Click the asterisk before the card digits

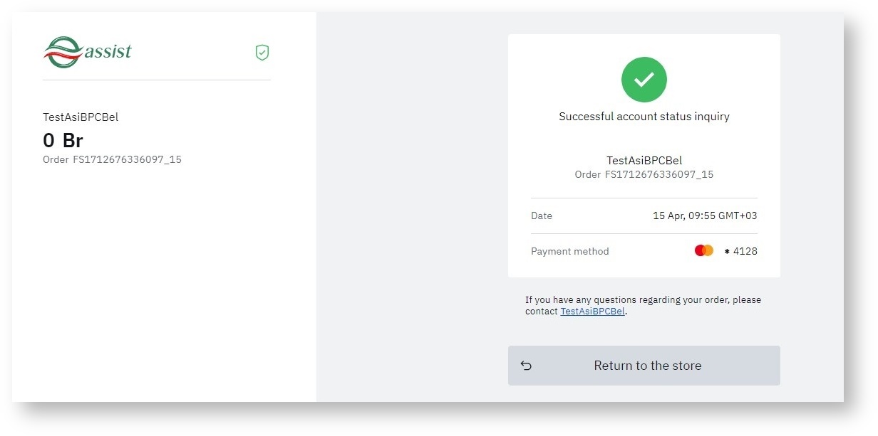tap(727, 252)
